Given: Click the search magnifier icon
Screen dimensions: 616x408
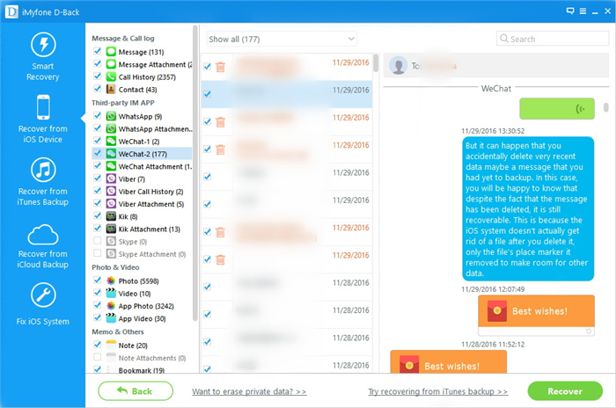Looking at the screenshot, I should pos(503,39).
